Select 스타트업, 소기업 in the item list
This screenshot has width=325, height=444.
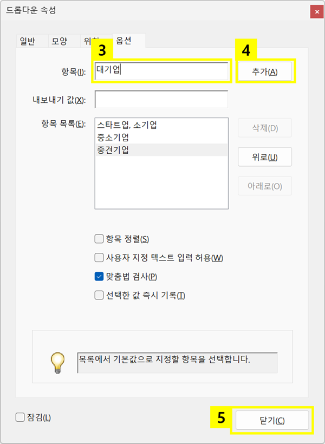click(127, 125)
